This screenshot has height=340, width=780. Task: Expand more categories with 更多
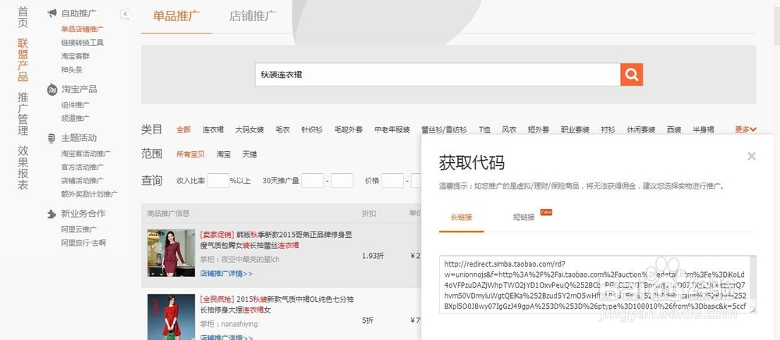coord(746,129)
